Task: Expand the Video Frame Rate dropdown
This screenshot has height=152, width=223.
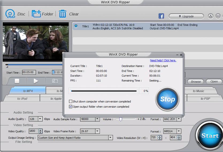Action: 97,131
